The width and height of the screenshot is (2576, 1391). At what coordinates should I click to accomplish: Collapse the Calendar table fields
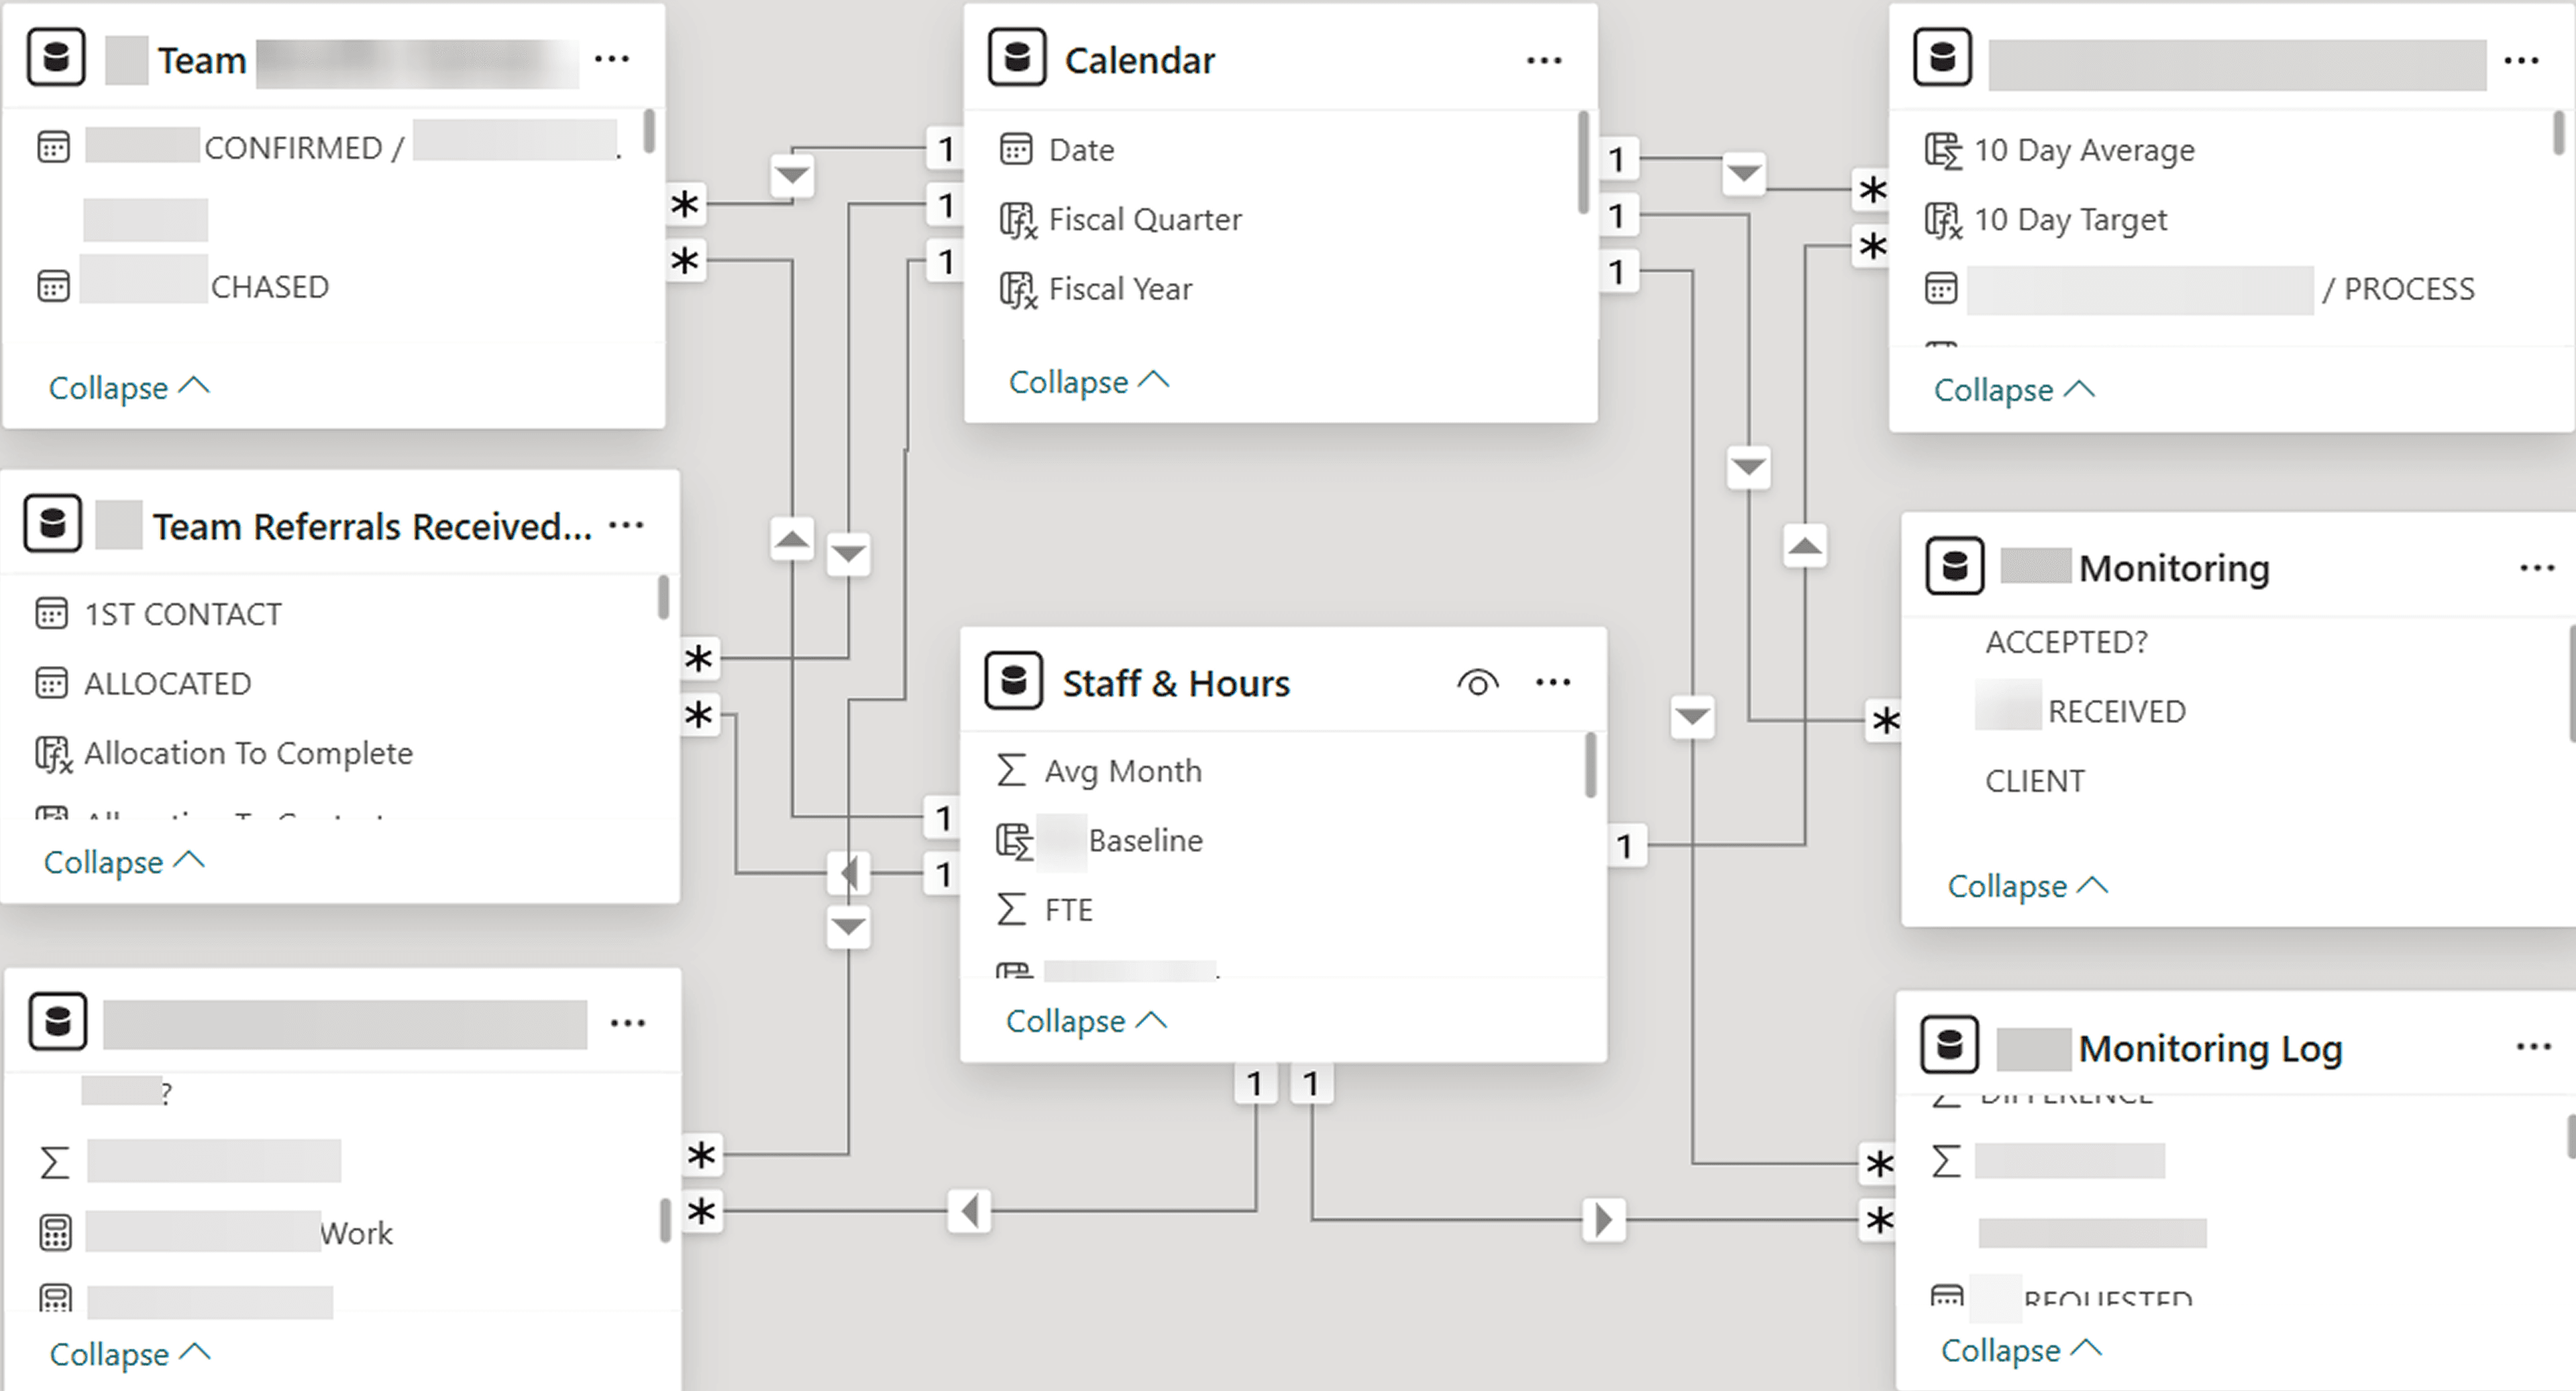[1090, 381]
